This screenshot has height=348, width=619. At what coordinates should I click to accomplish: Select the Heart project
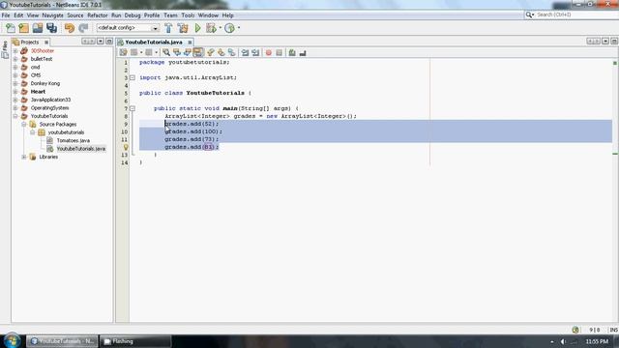38,92
